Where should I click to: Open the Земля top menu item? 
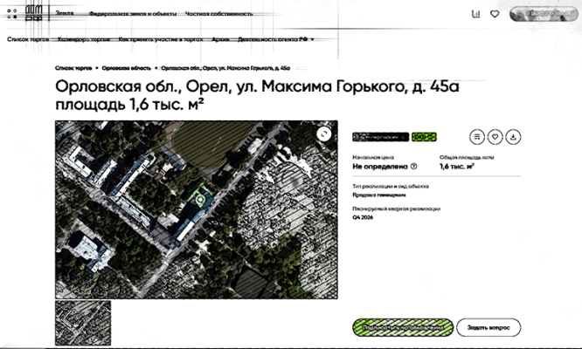[x=64, y=13]
